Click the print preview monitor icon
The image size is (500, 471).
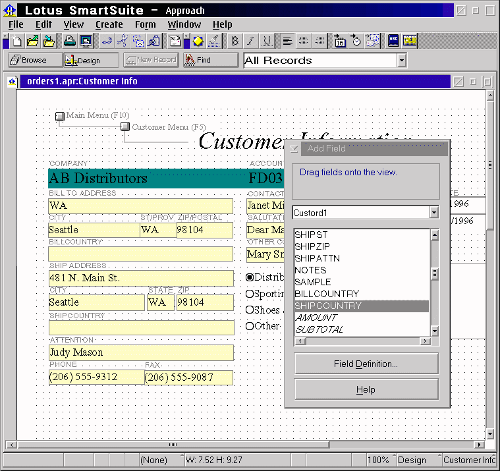click(86, 41)
